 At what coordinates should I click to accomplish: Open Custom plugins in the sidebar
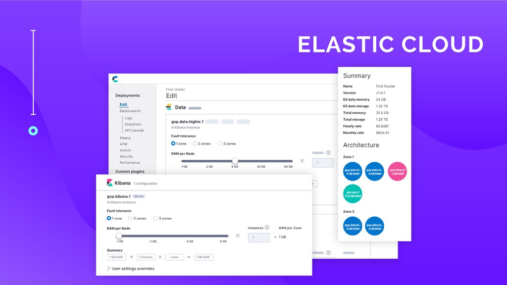coord(130,172)
